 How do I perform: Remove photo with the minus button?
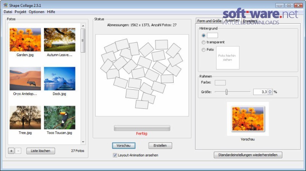pos(18,151)
